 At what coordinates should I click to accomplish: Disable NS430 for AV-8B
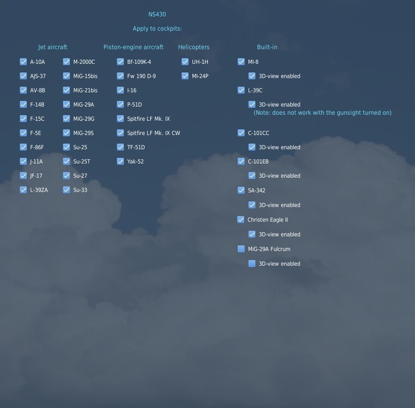click(23, 90)
